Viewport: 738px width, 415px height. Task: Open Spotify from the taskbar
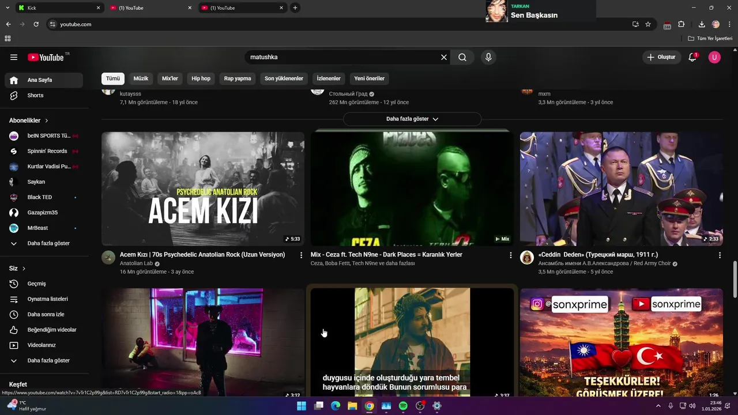pyautogui.click(x=403, y=406)
